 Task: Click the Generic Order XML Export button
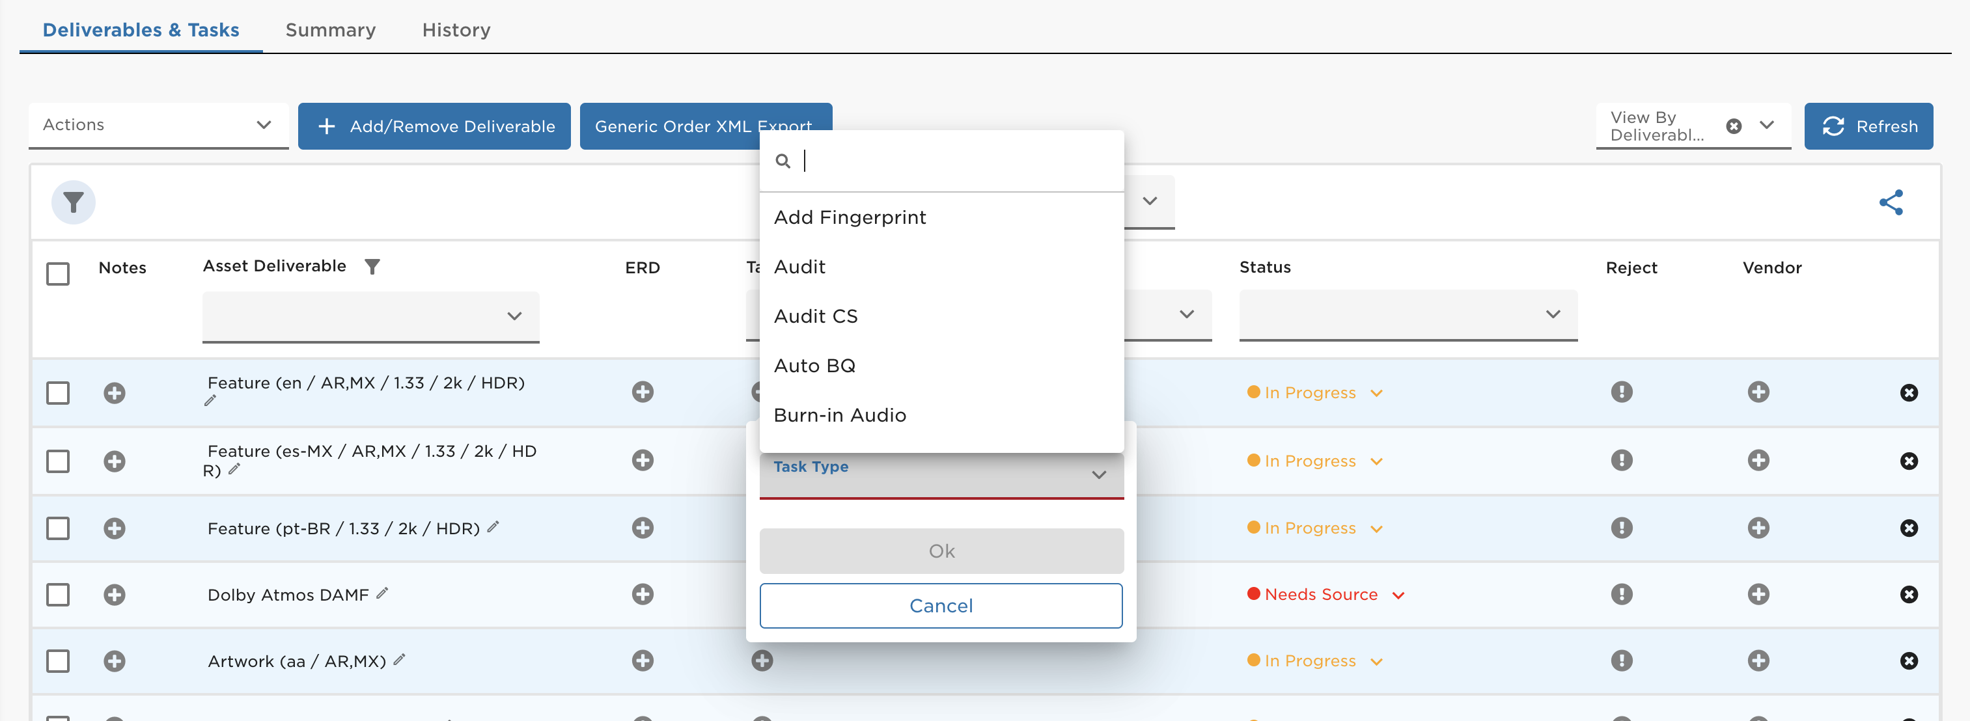tap(706, 126)
